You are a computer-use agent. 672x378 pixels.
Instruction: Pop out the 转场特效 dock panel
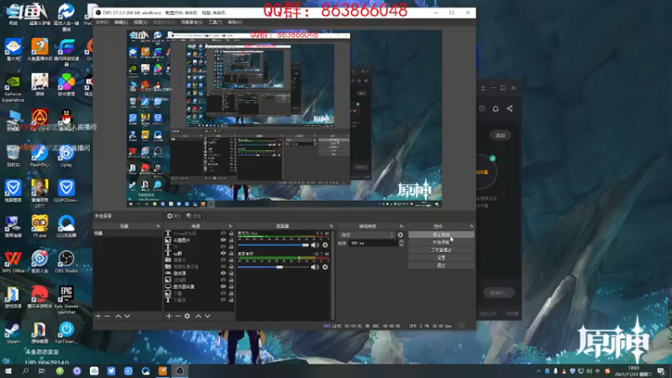(x=402, y=226)
